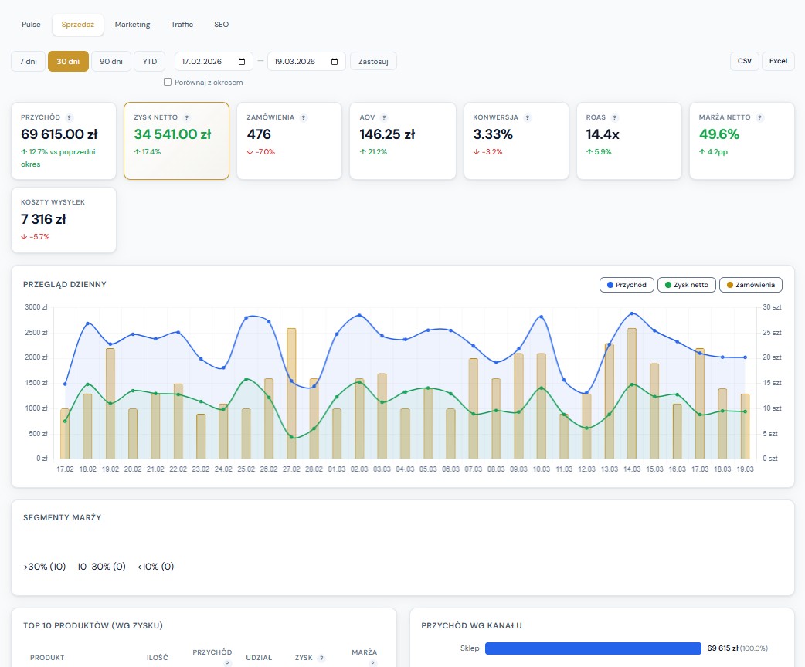Open the calendar picker in the start date field

243,62
